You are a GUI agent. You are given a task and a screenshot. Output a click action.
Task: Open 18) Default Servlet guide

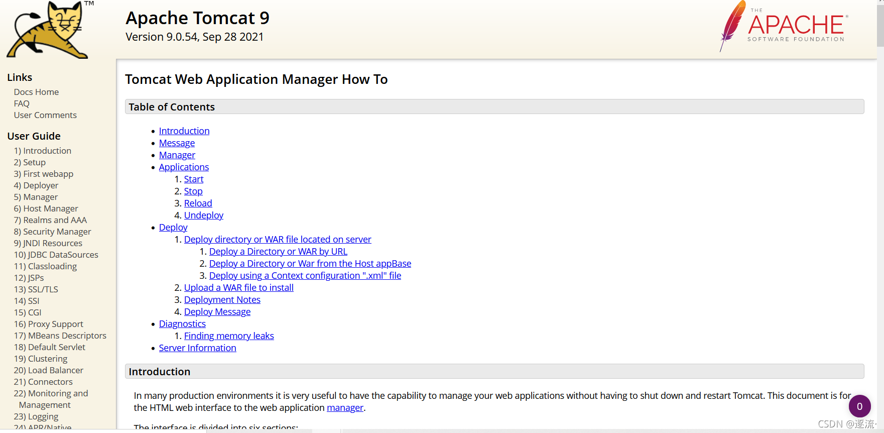(50, 347)
